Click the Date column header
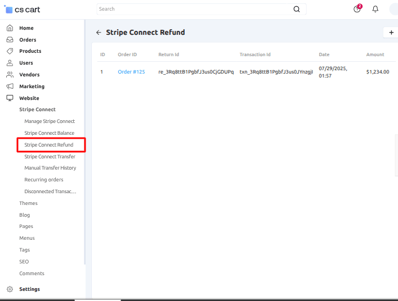Image resolution: width=398 pixels, height=301 pixels. pyautogui.click(x=324, y=54)
